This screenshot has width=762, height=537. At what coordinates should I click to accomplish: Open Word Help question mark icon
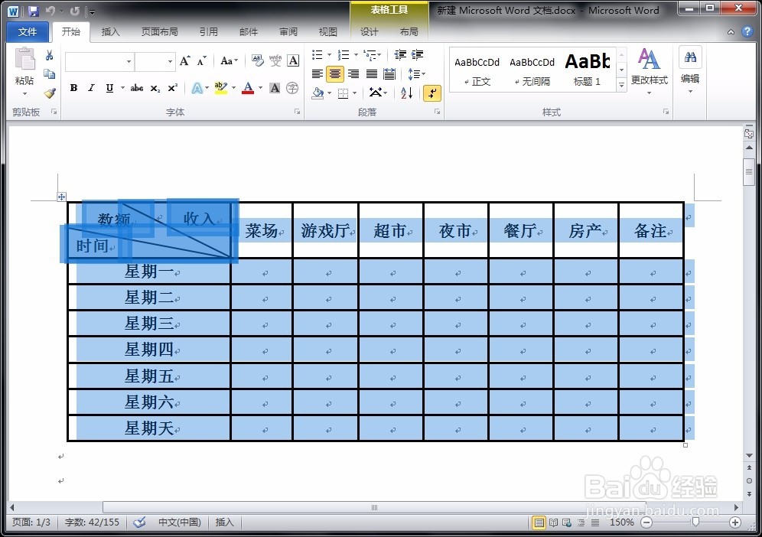[x=747, y=31]
